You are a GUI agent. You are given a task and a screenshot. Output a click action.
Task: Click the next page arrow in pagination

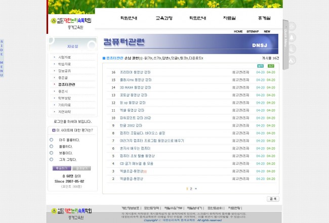196,189
